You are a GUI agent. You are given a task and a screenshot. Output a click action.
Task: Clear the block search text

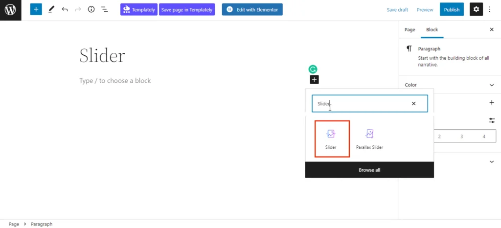pos(414,103)
